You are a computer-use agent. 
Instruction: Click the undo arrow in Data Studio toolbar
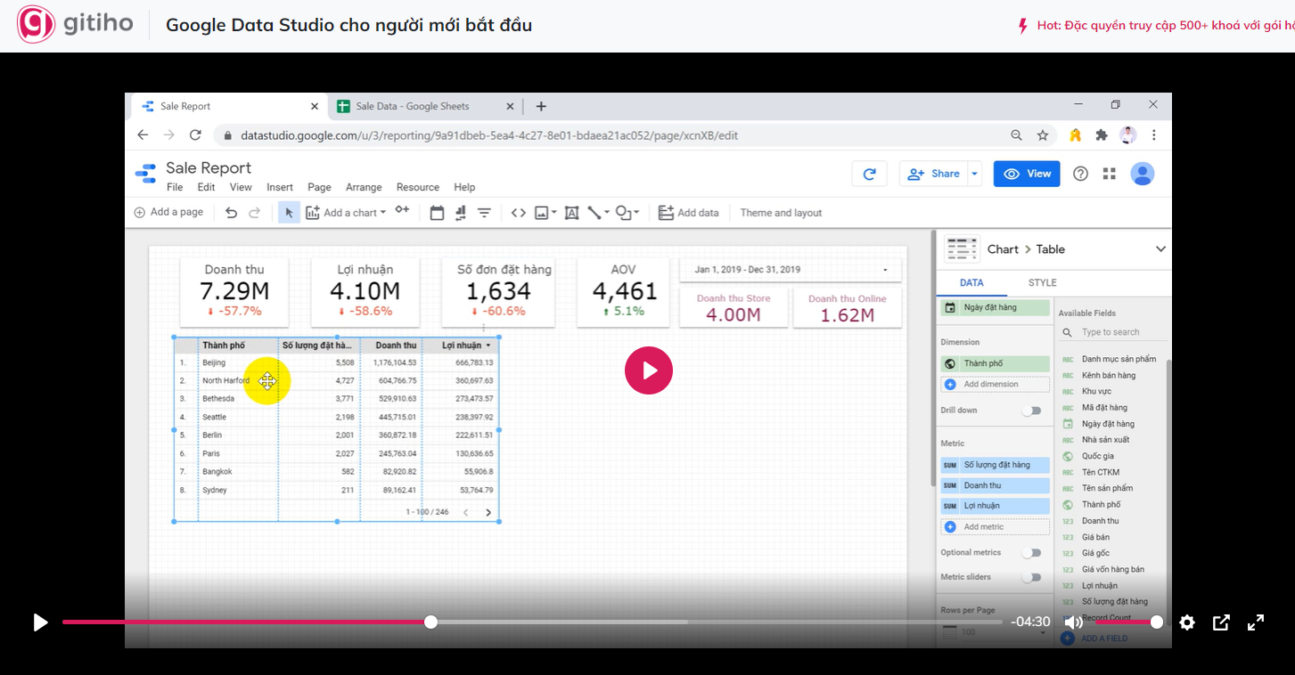click(231, 213)
